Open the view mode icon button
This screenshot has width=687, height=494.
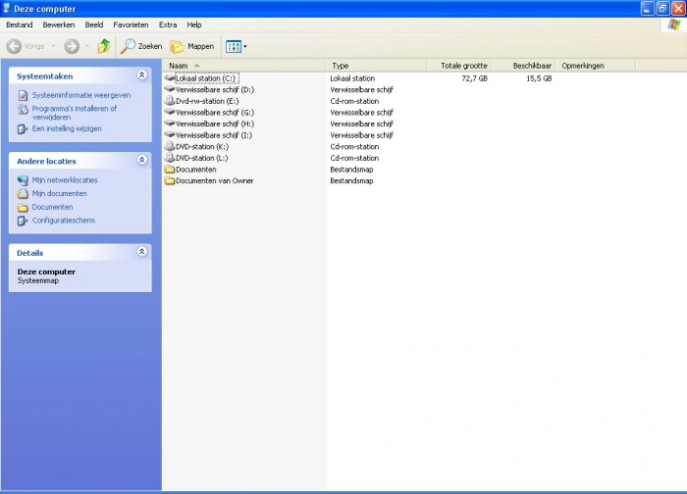pos(234,46)
